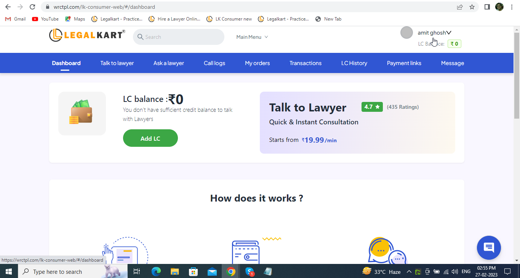Click the Share this page icon
The image size is (520, 278).
click(460, 7)
